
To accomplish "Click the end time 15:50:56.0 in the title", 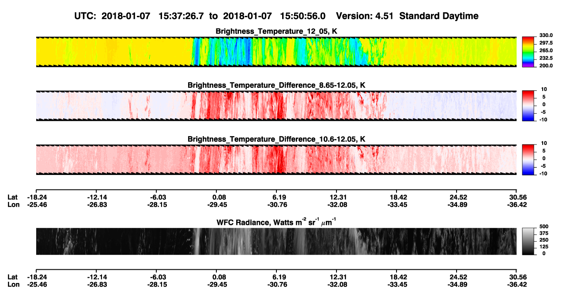I will 303,16.
